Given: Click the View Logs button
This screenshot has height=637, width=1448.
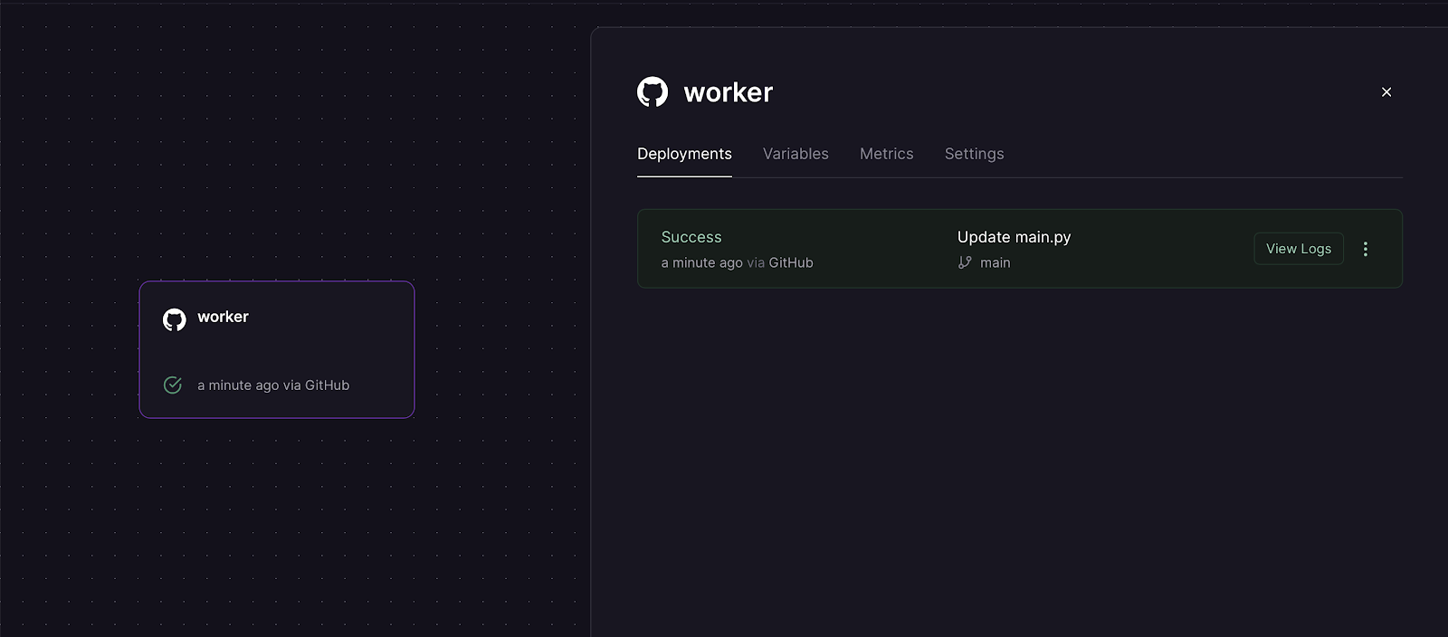Looking at the screenshot, I should [1299, 249].
